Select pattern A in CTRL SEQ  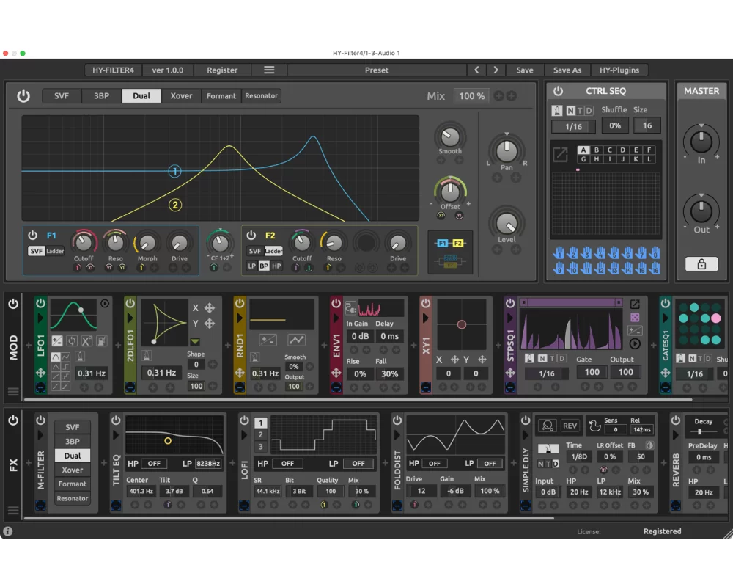click(x=583, y=150)
